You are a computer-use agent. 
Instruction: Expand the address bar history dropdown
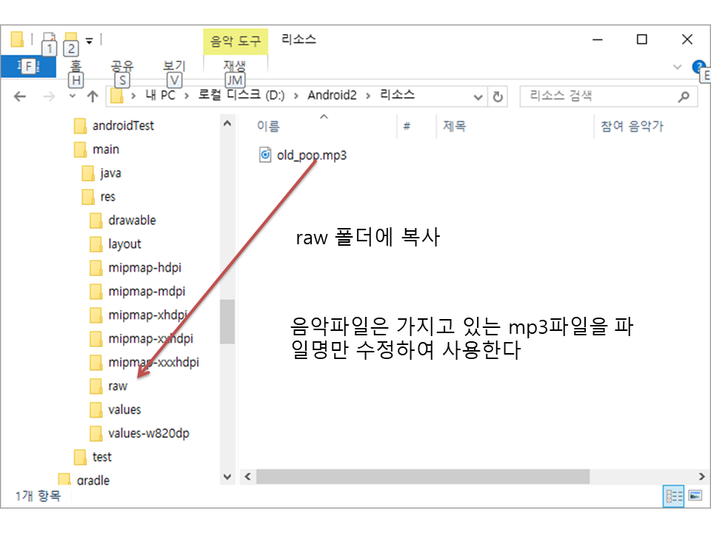pos(478,96)
